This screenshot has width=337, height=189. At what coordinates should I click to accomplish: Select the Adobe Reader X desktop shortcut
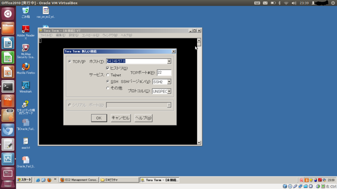point(26,33)
